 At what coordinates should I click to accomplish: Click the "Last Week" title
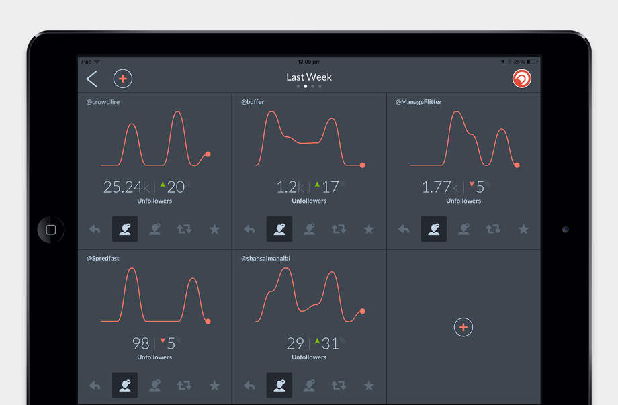click(309, 77)
